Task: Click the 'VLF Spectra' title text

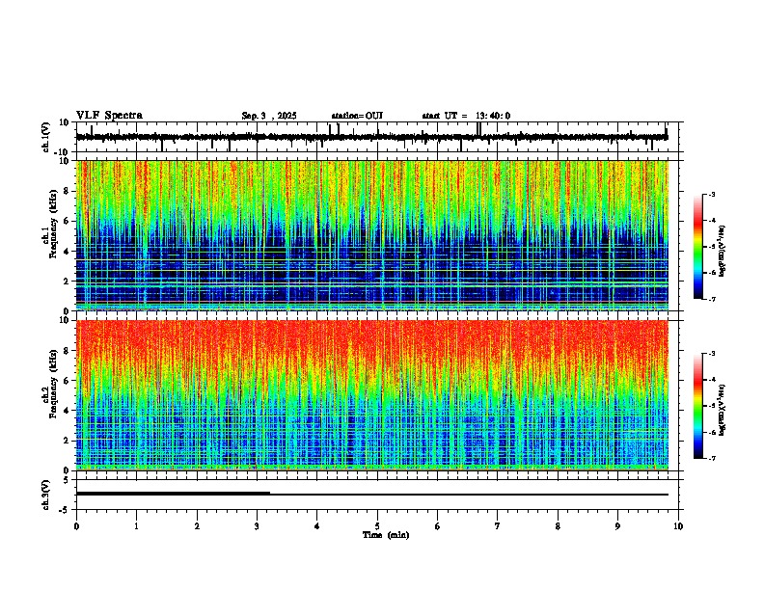Action: coord(109,116)
